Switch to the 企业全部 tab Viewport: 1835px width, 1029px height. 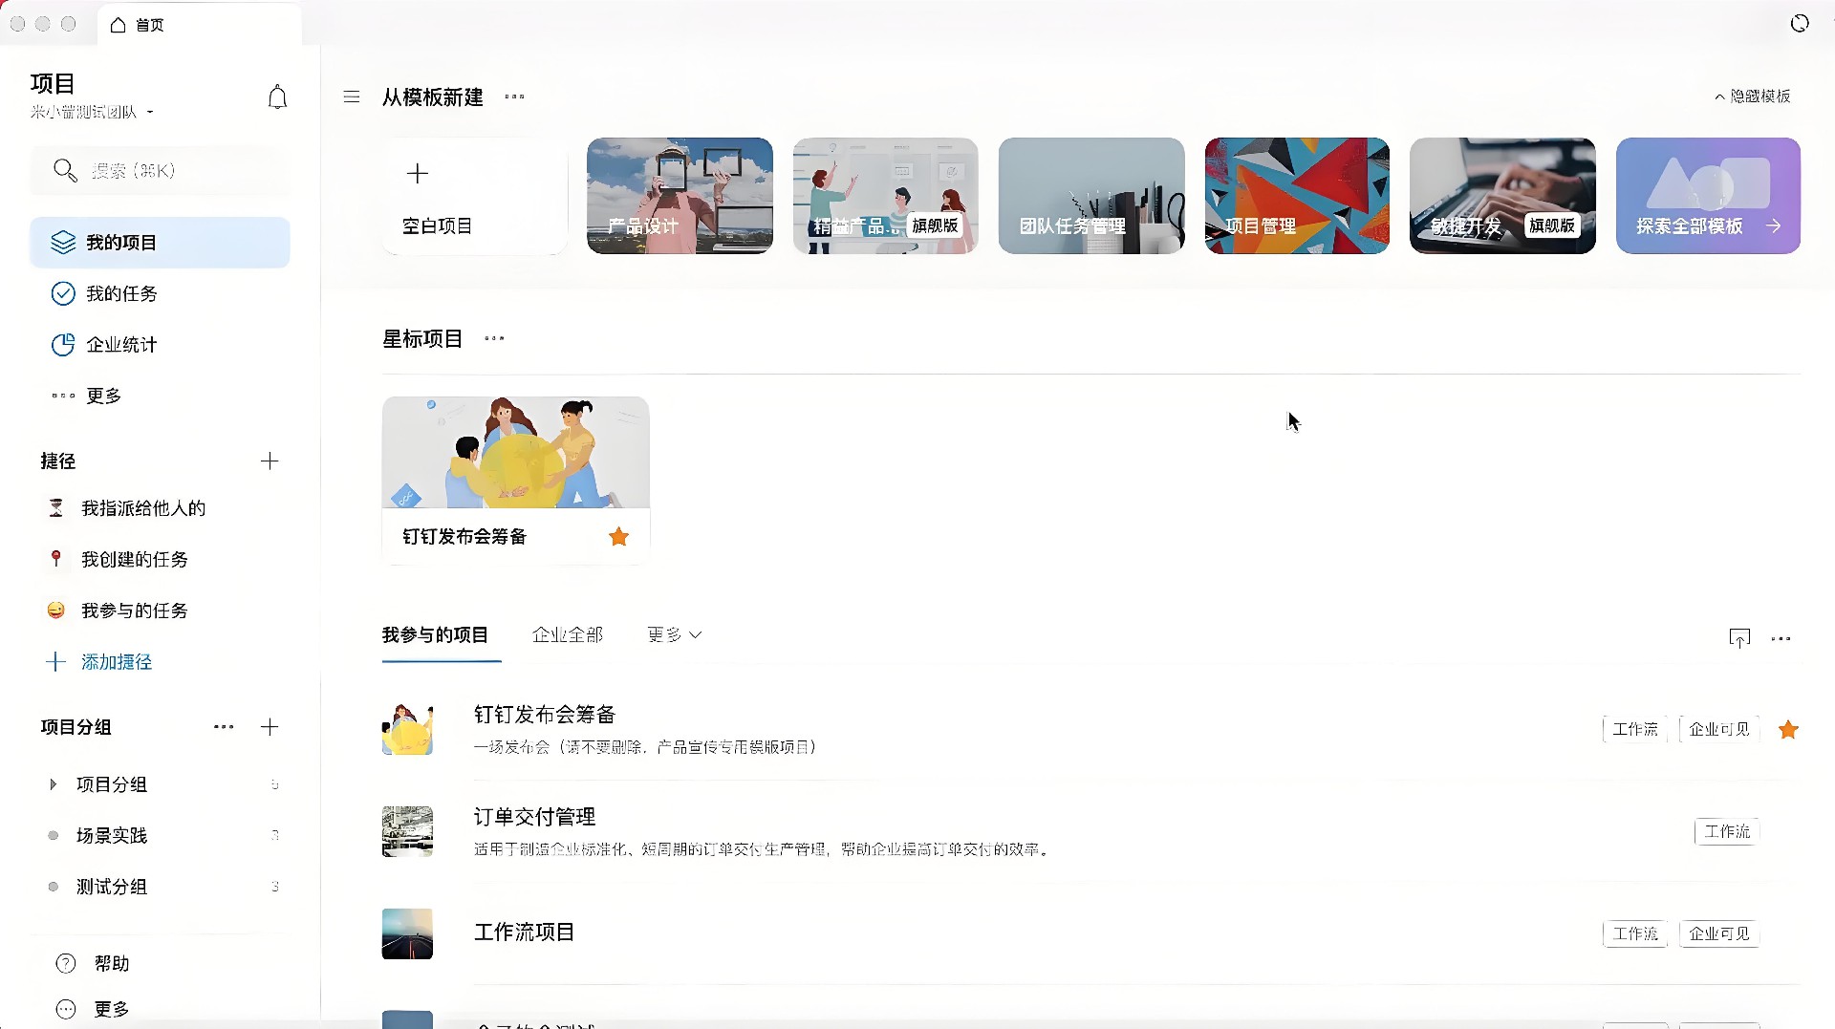tap(567, 635)
